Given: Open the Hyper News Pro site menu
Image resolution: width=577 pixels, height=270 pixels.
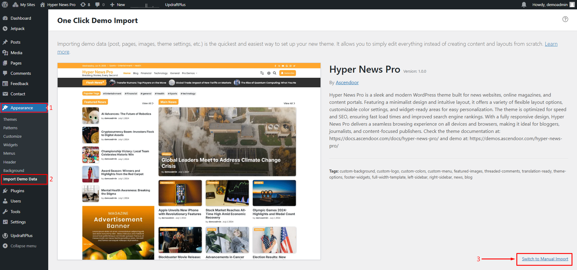Looking at the screenshot, I should click(58, 5).
